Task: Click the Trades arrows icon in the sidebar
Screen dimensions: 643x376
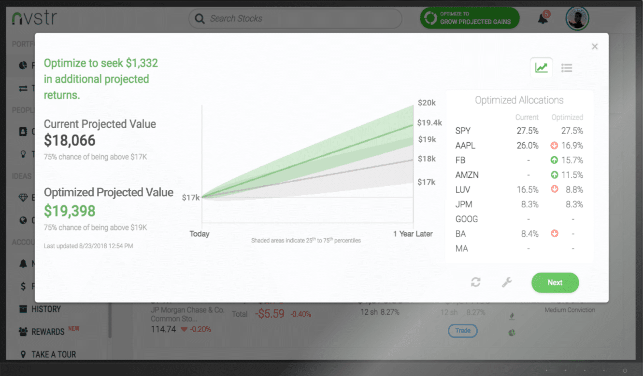Action: click(23, 88)
